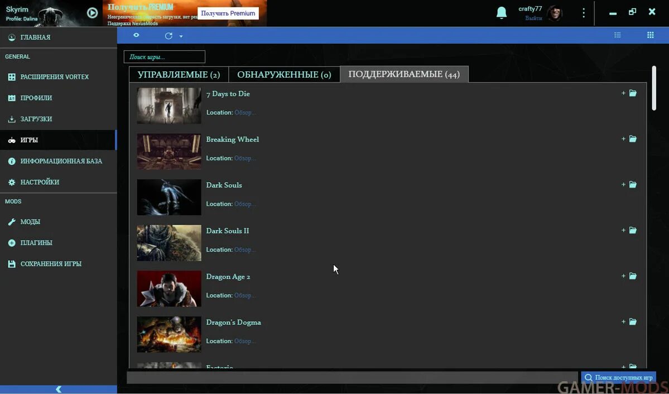Open Информационная база page
This screenshot has height=394, width=669.
(58, 161)
